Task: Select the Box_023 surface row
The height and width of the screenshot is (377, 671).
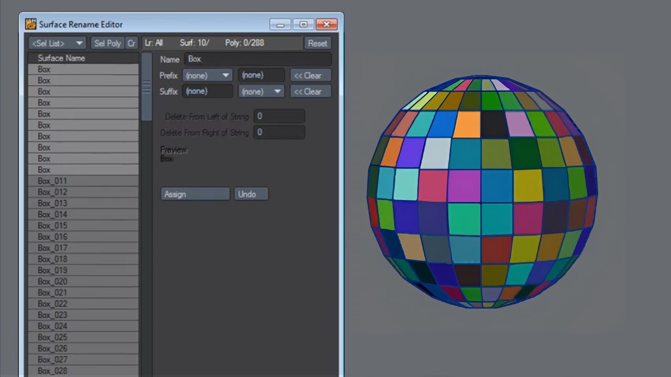Action: tap(83, 315)
